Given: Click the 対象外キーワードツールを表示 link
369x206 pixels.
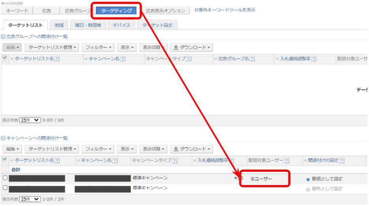Looking at the screenshot, I should 225,10.
